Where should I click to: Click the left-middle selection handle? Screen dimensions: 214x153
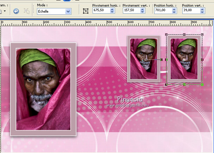[166, 60]
